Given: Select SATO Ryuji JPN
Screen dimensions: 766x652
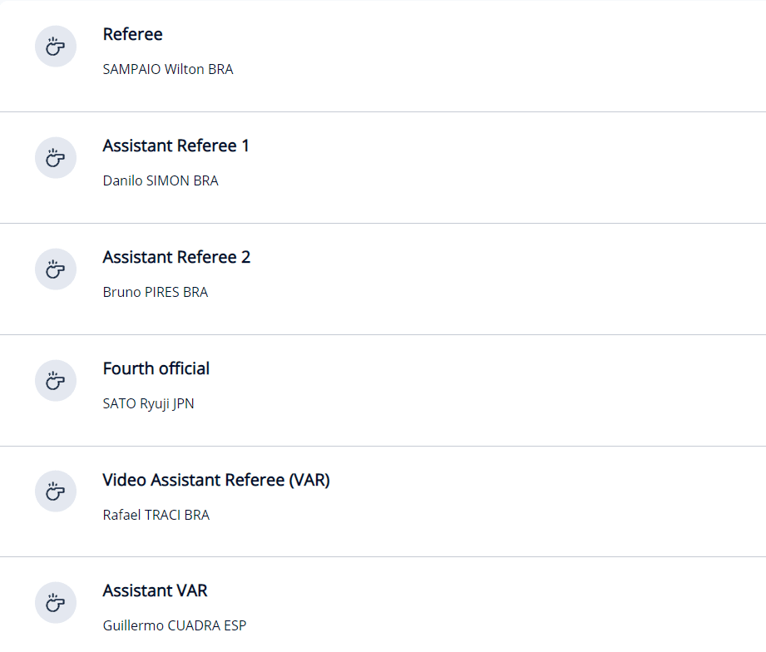Looking at the screenshot, I should pyautogui.click(x=149, y=403).
